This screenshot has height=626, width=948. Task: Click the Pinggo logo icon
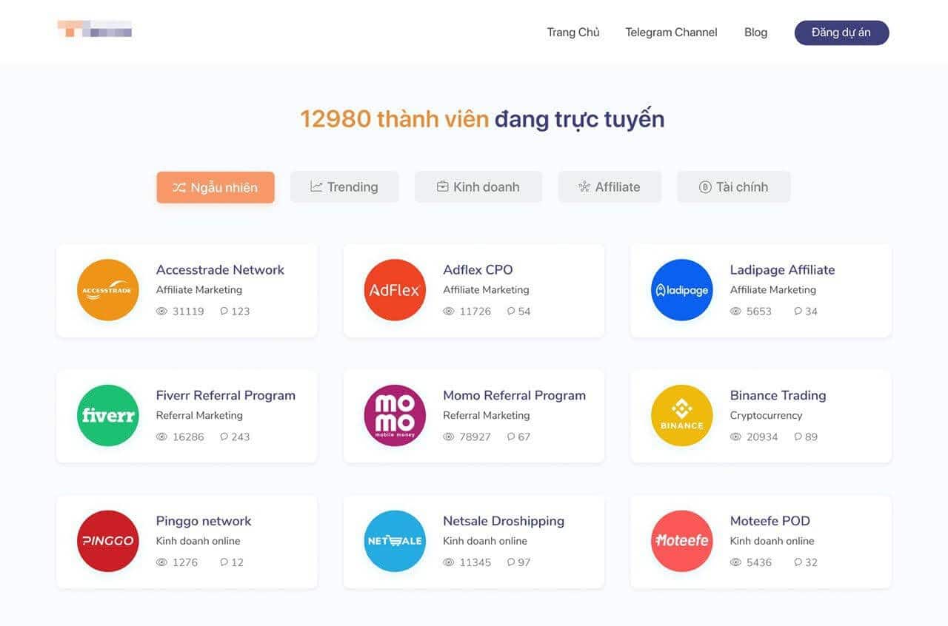click(108, 541)
